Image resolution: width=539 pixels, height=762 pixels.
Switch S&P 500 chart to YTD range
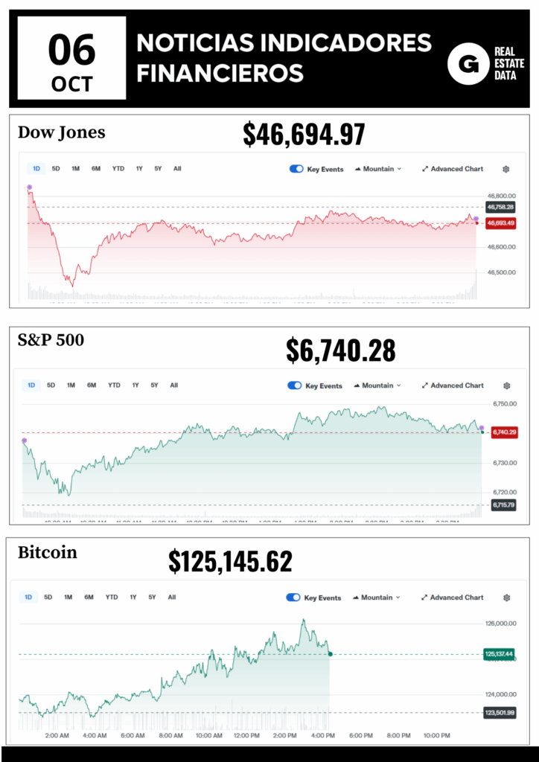point(114,385)
